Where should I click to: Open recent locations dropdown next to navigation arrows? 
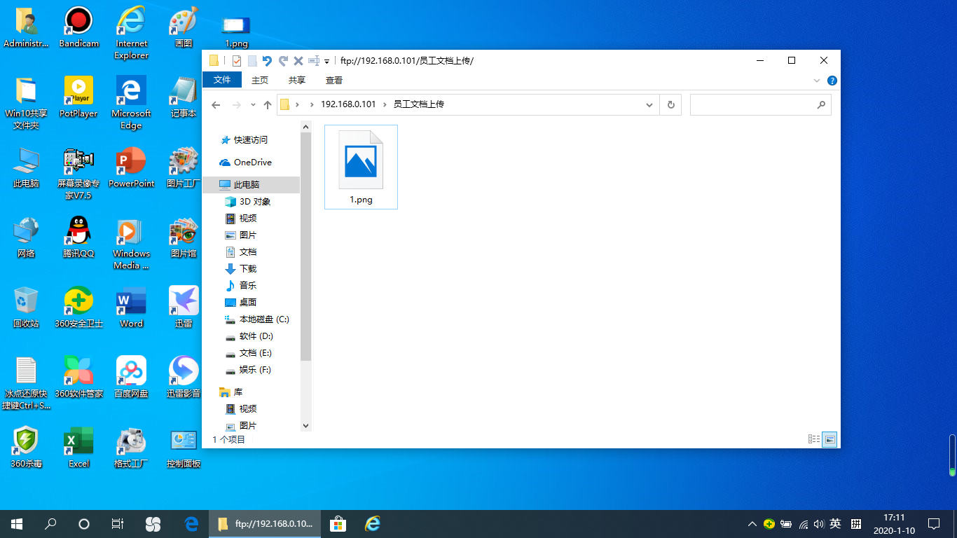pyautogui.click(x=253, y=105)
